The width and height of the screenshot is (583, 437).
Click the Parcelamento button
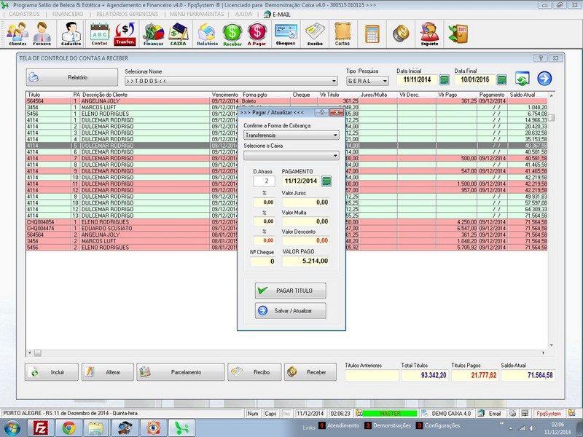[181, 372]
